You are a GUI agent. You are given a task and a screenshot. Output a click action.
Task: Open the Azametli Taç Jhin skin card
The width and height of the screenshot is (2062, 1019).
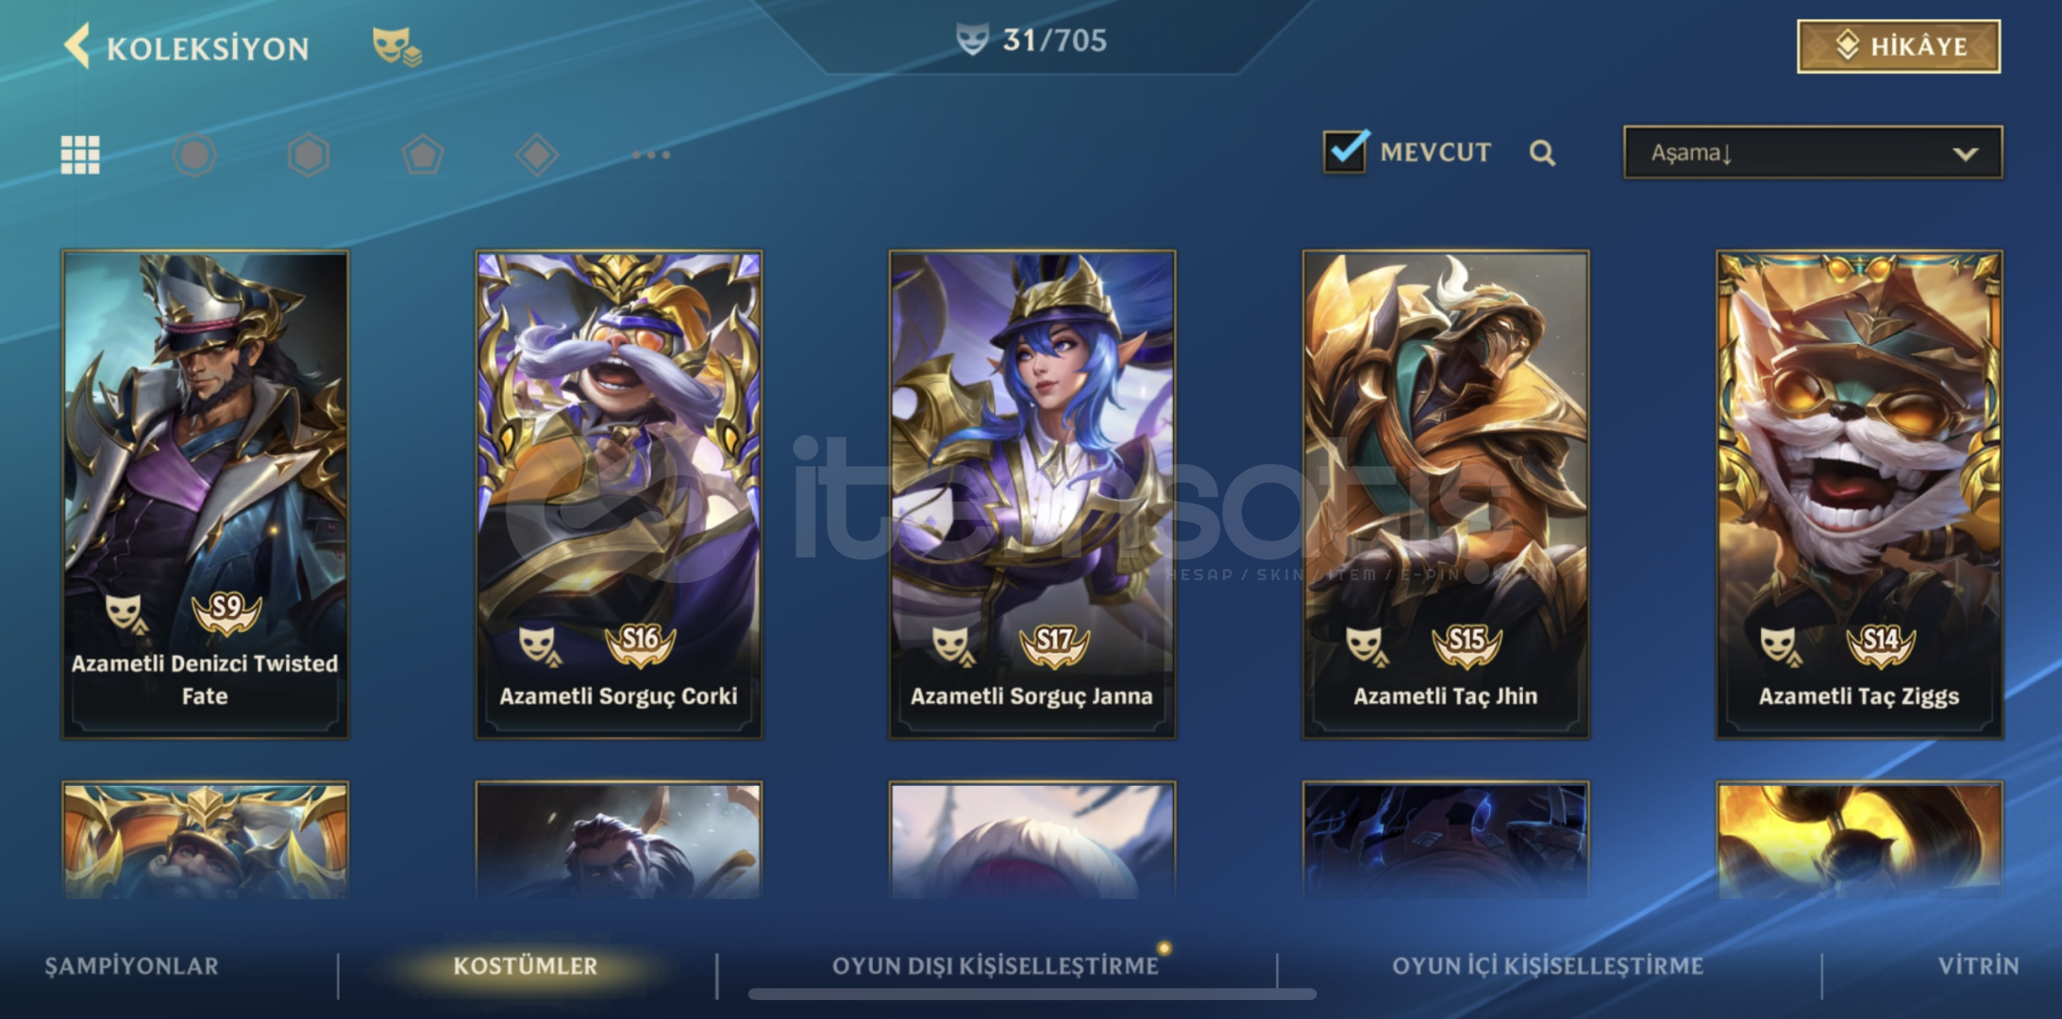pos(1446,494)
